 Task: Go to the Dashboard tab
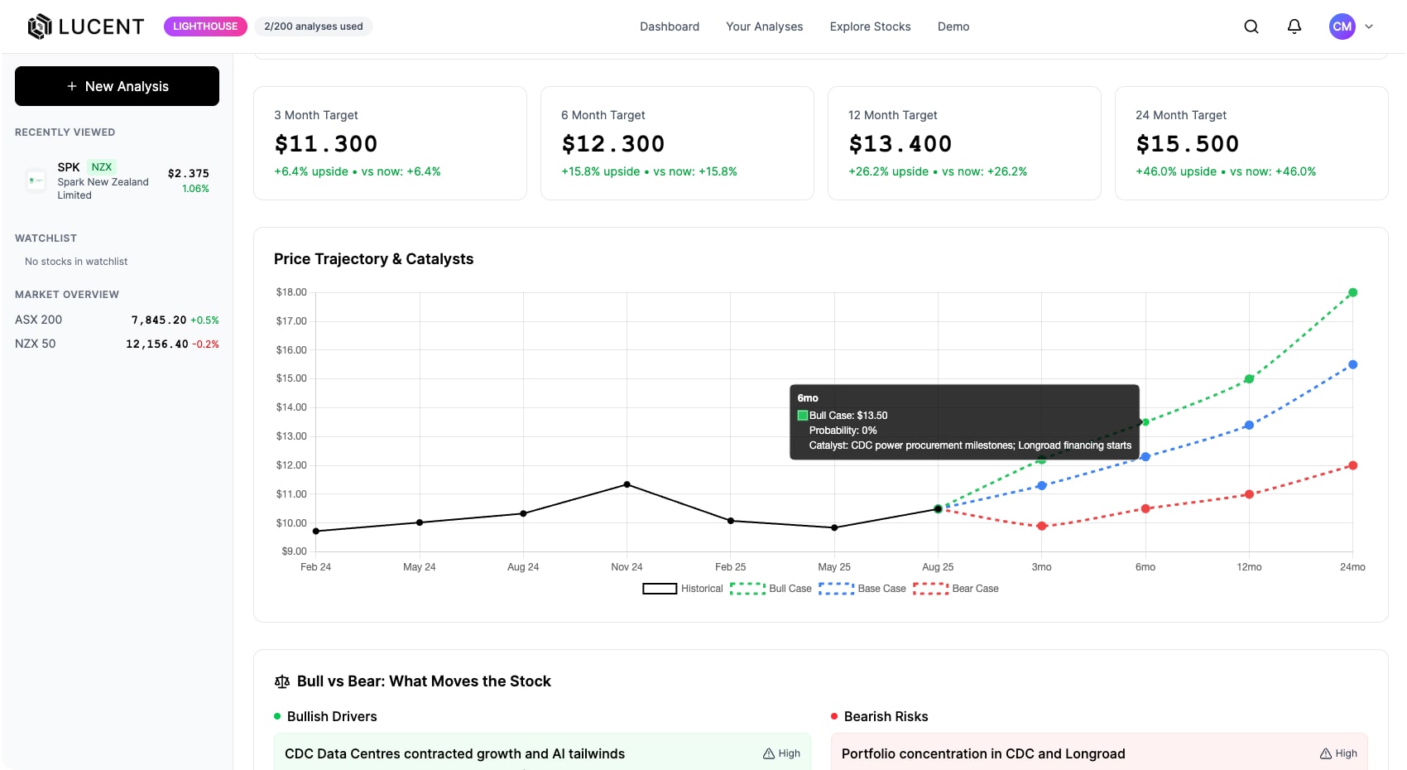point(669,26)
